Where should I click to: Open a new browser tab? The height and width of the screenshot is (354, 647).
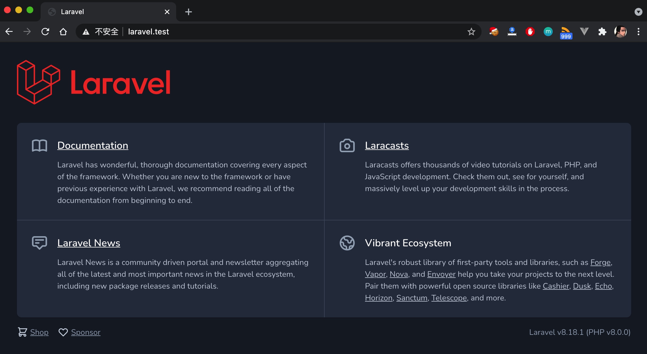point(188,12)
